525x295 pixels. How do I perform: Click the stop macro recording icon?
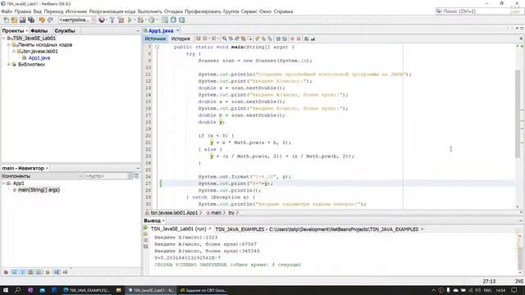[x=299, y=39]
